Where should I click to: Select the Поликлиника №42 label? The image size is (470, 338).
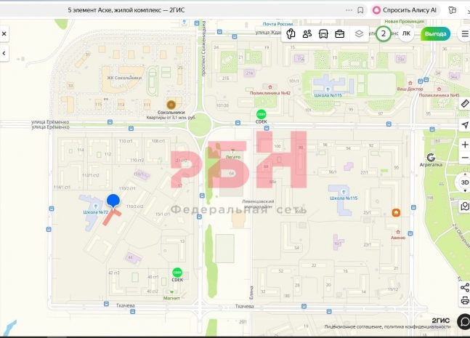tap(270, 93)
